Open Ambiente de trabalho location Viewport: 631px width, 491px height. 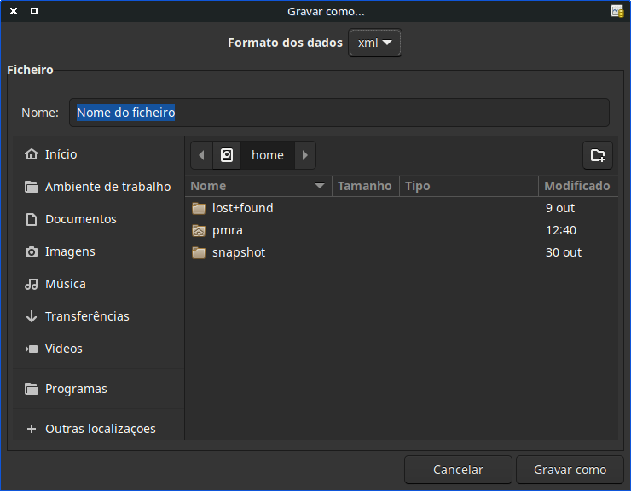pos(99,187)
